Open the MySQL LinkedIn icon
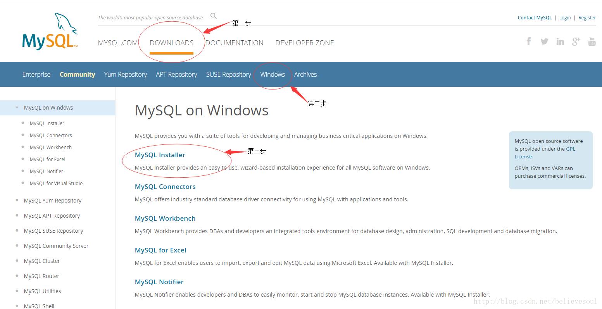This screenshot has height=309, width=602. coord(560,41)
